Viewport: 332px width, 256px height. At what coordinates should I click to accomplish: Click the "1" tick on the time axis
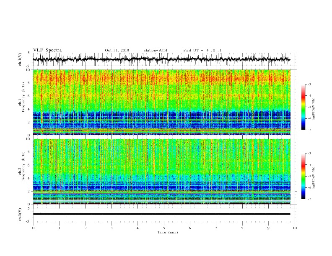[x=59, y=228]
